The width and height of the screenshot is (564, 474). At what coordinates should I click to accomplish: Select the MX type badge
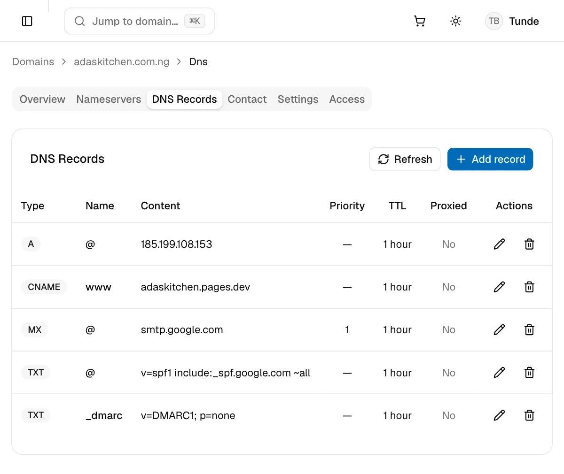tap(35, 329)
